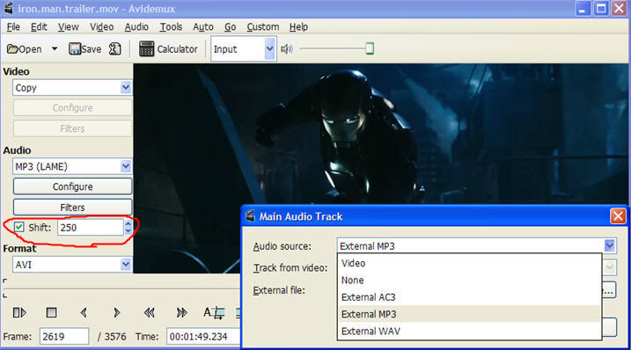Screen dimensions: 631x350
Task: Click the audio Filters button
Action: click(x=72, y=208)
